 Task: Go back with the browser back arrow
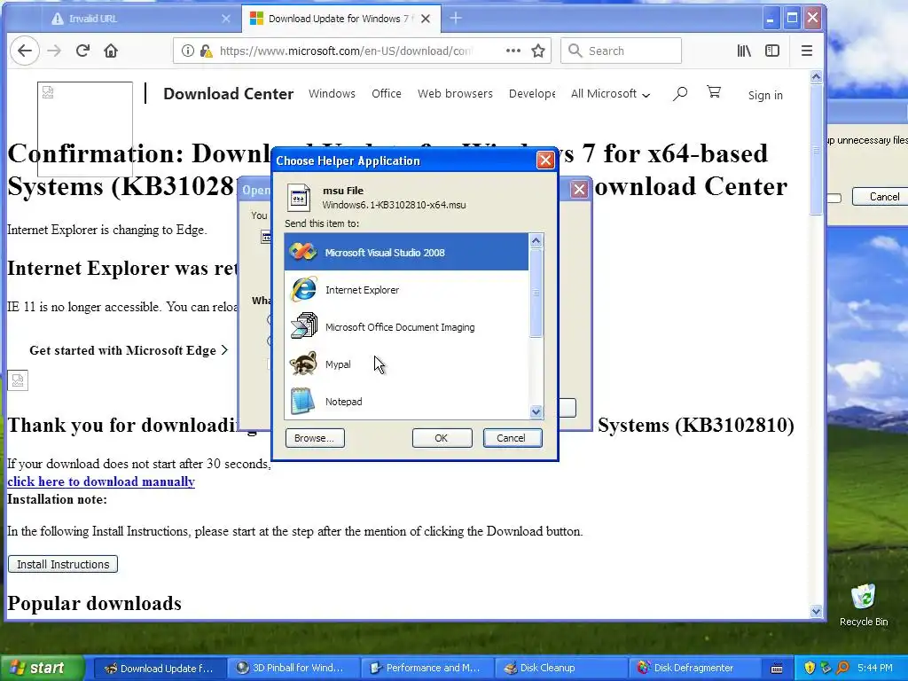click(x=25, y=51)
